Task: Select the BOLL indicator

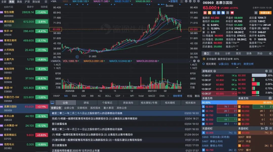Action: (108, 96)
